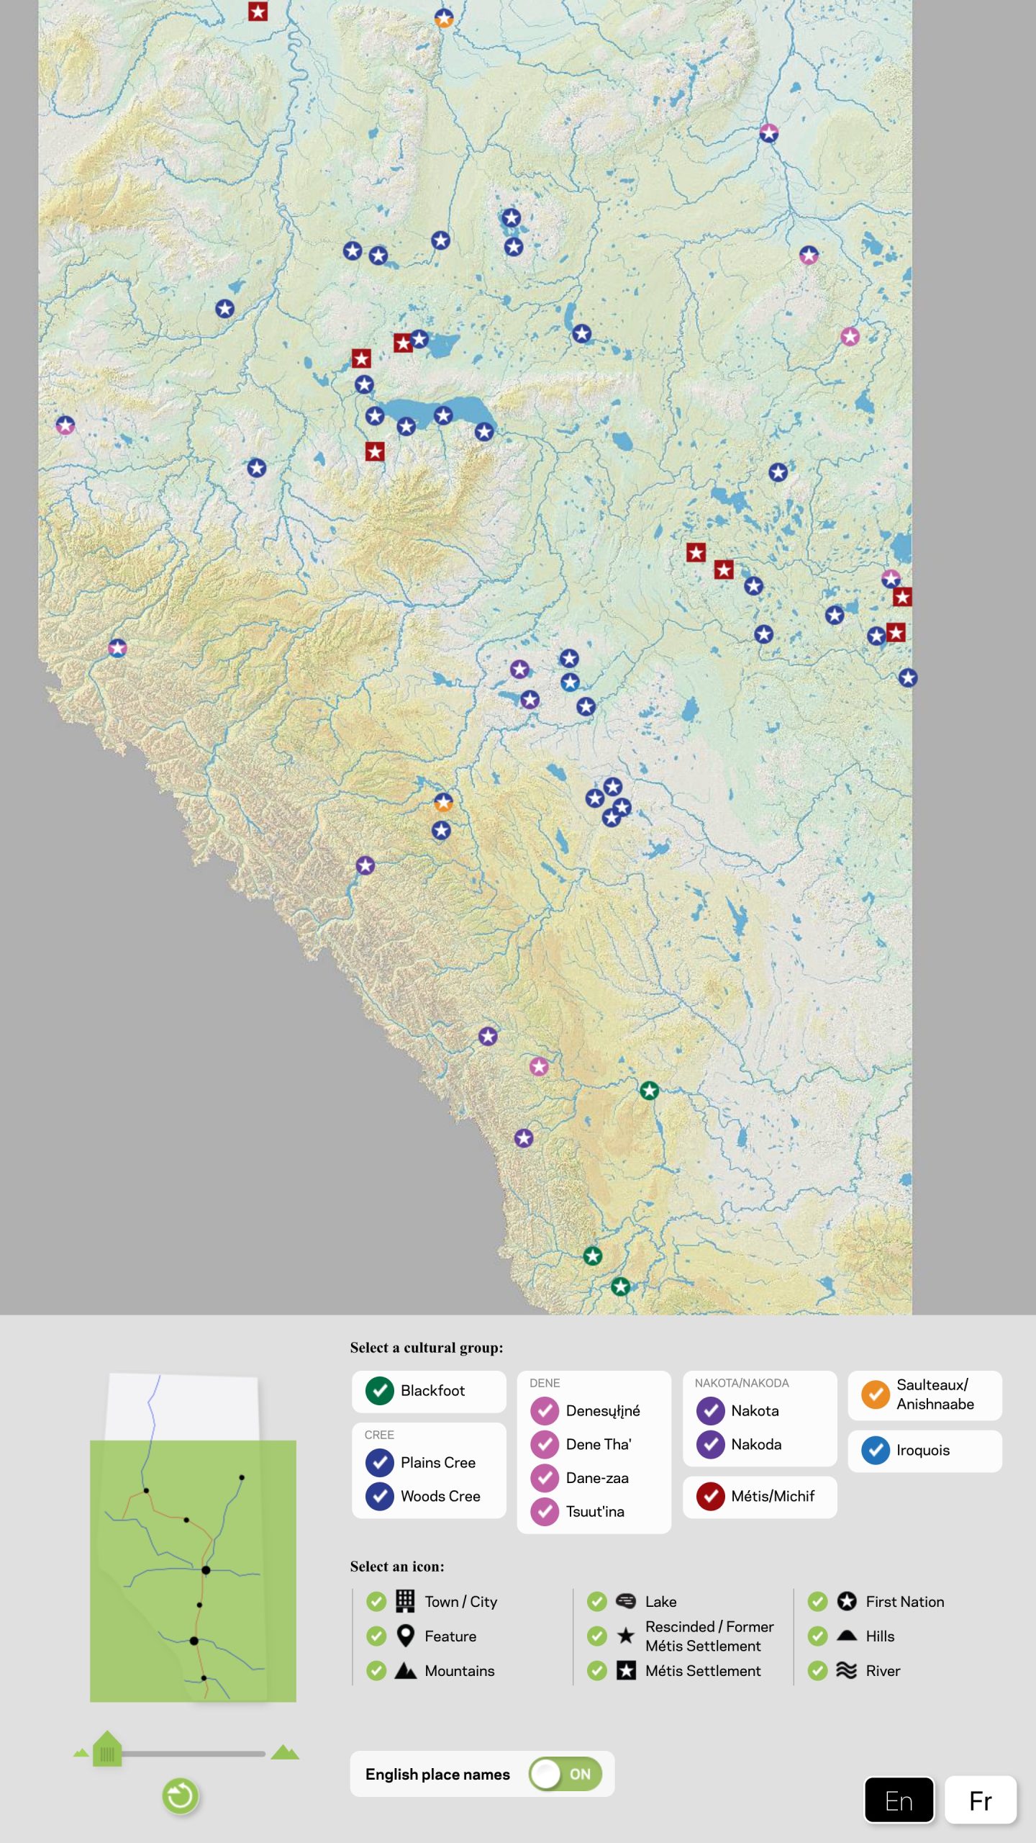
Task: Click the zoom slider handle
Action: click(107, 1749)
